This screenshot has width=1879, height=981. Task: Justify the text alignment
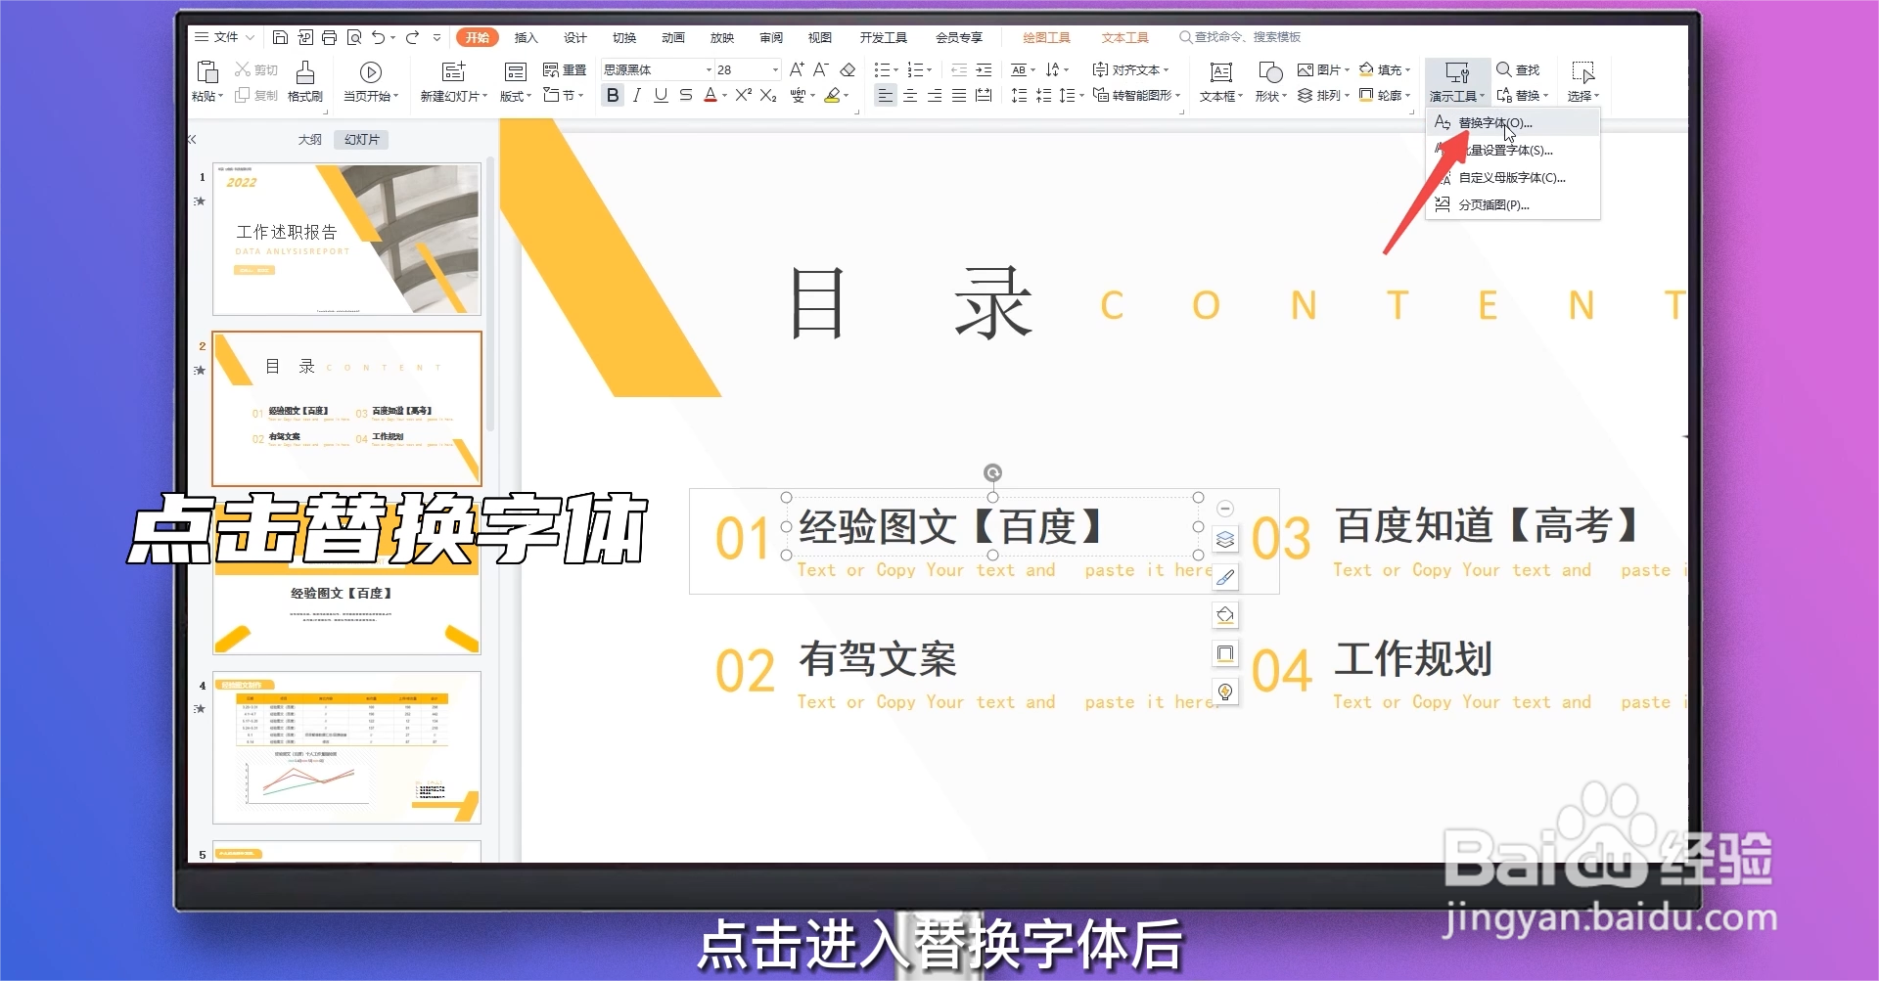point(959,95)
